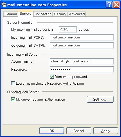The image size is (121, 137).
Task: Click the Incoming mail (POP3) field
Action: coord(82,37)
